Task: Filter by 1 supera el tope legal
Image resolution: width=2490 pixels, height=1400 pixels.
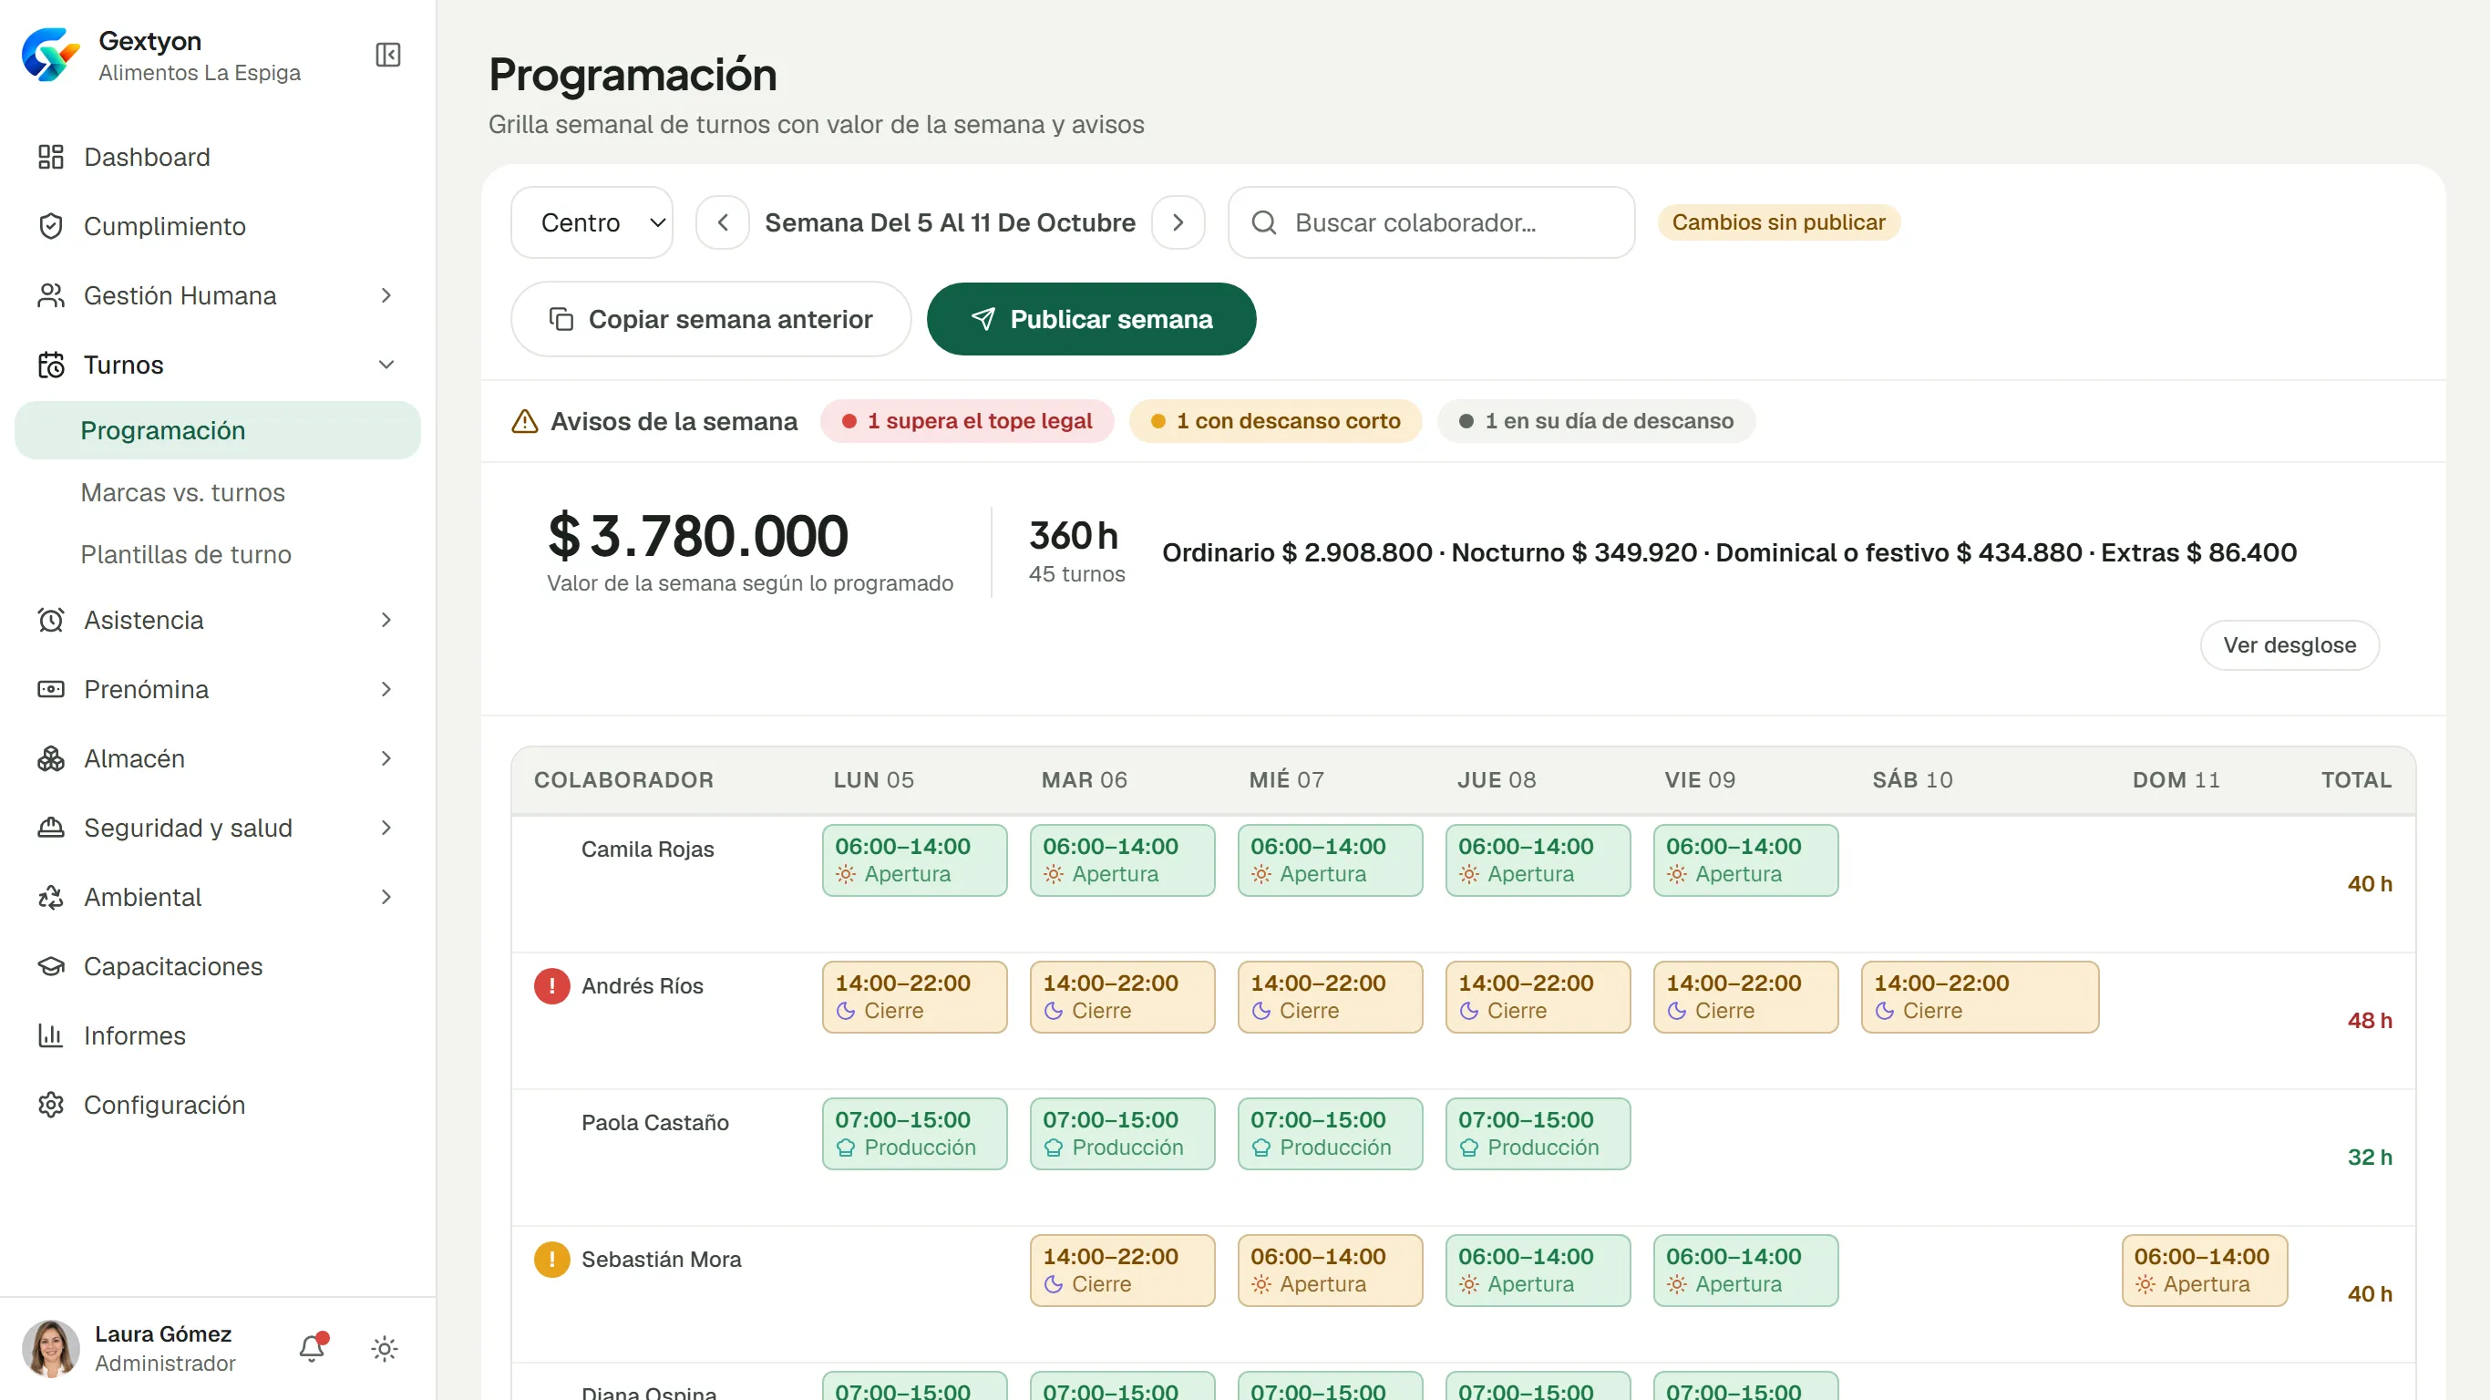Action: (967, 421)
